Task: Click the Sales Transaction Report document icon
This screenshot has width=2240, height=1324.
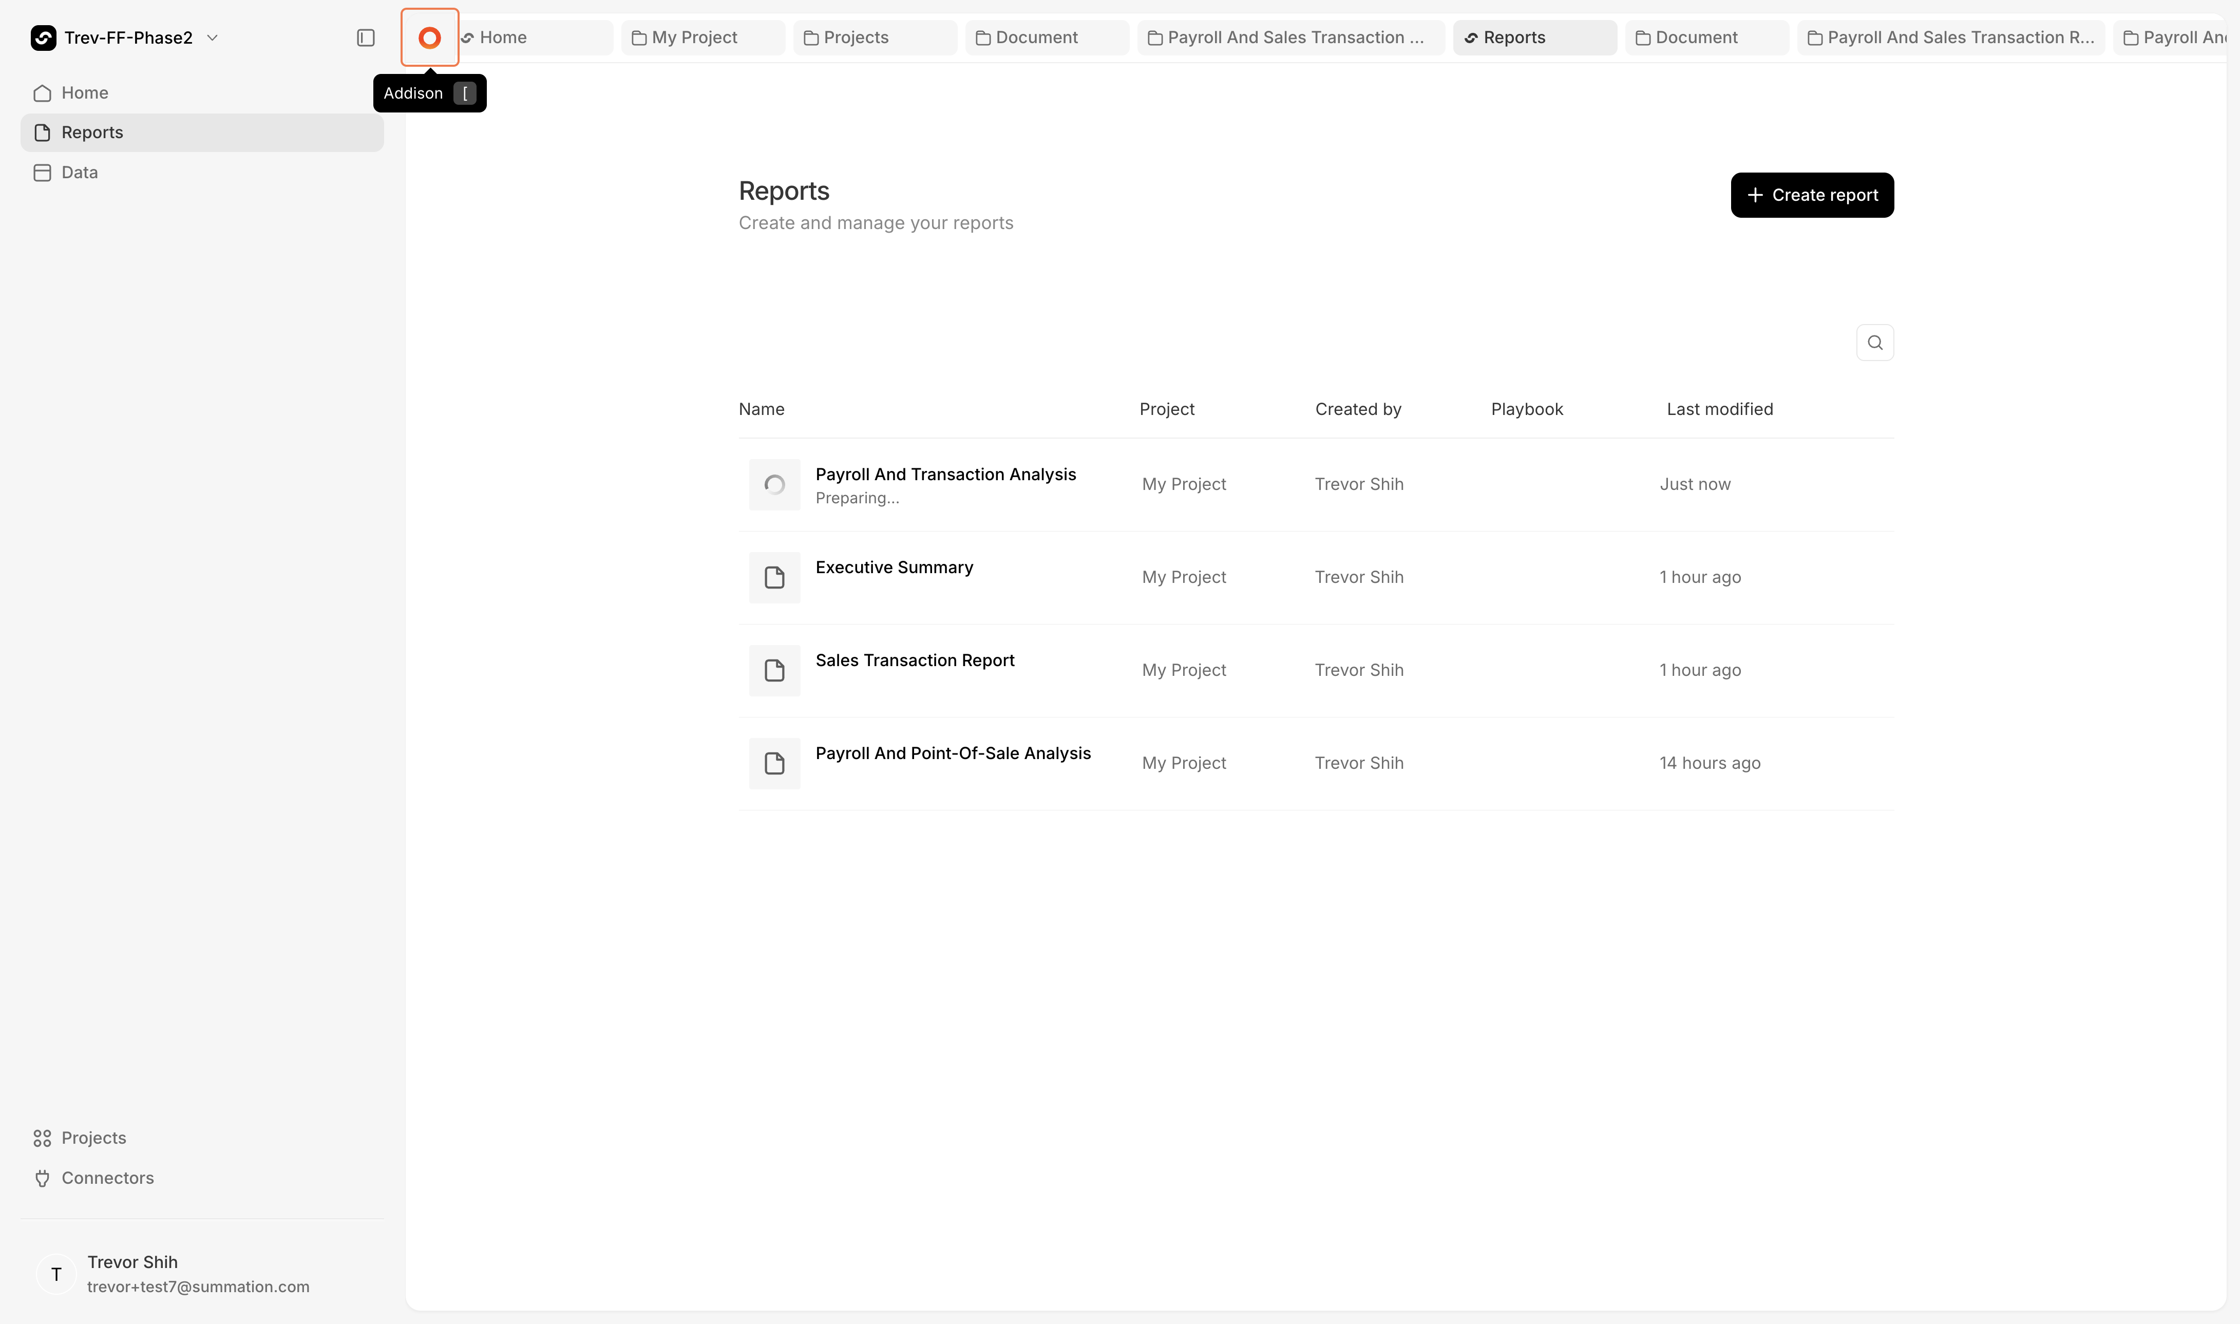Action: click(x=774, y=670)
